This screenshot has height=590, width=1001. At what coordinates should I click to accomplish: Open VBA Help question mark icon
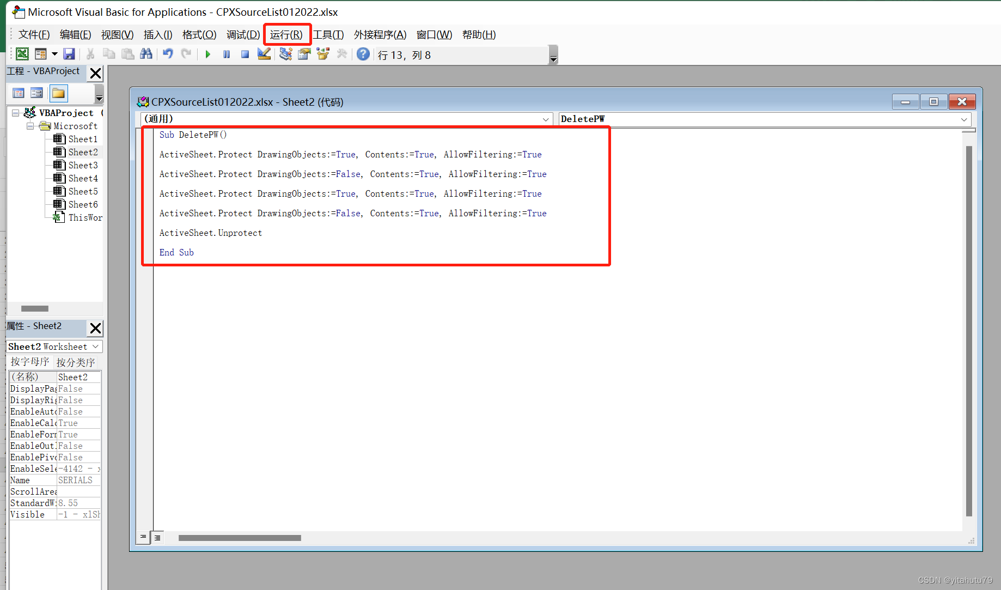(363, 54)
